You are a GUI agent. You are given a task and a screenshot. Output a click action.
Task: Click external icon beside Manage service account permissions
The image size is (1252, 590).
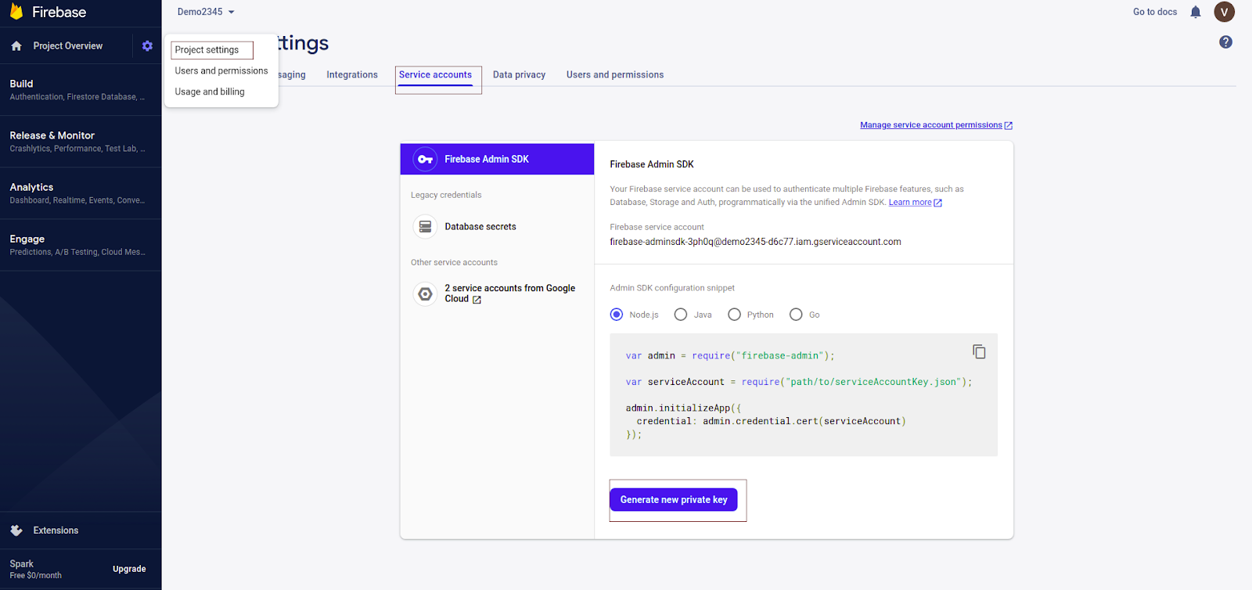click(x=1009, y=125)
